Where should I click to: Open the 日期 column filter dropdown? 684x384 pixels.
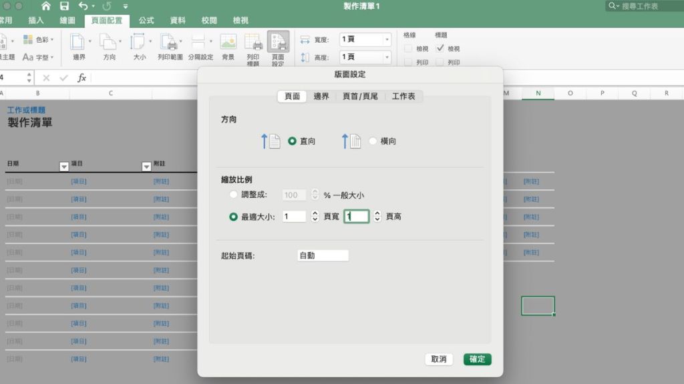pyautogui.click(x=64, y=167)
